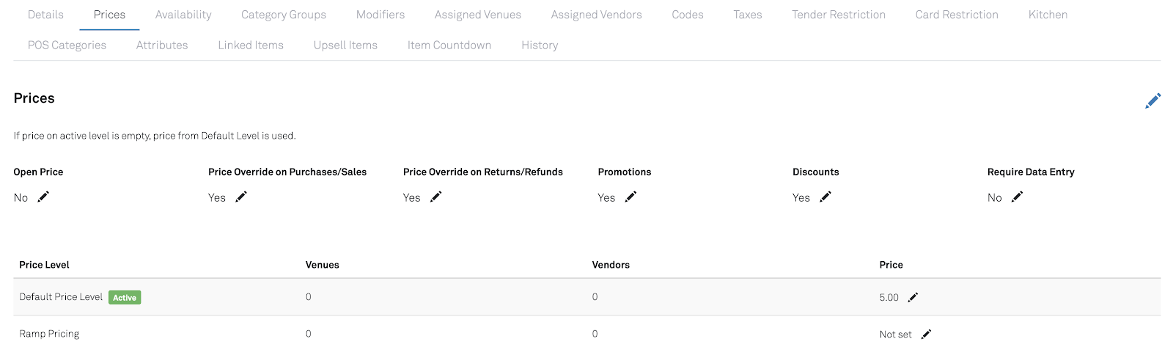Click the blue edit pencil for Prices
Screen dimensions: 1173x347
[x=1152, y=101]
